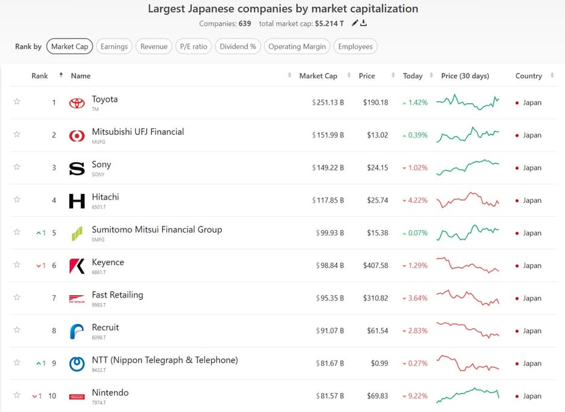This screenshot has height=412, width=565.
Task: Click the download icon near total market cap
Action: coord(364,23)
